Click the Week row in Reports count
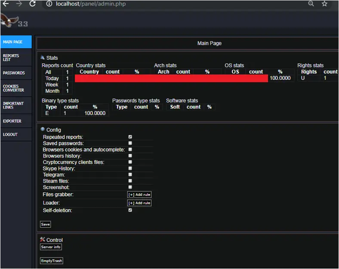 (57, 84)
